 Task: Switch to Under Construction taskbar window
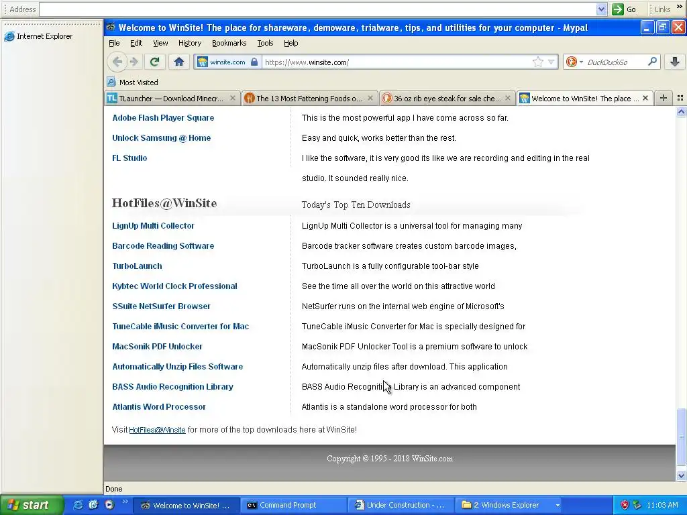tap(401, 505)
